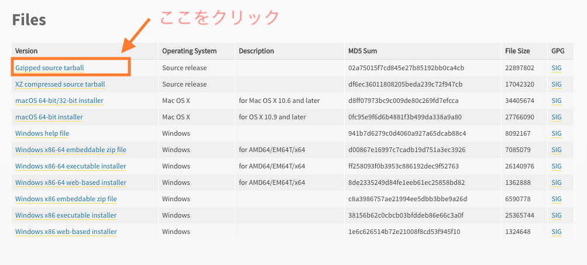Open the Windows help file link
The height and width of the screenshot is (265, 587).
coord(42,133)
